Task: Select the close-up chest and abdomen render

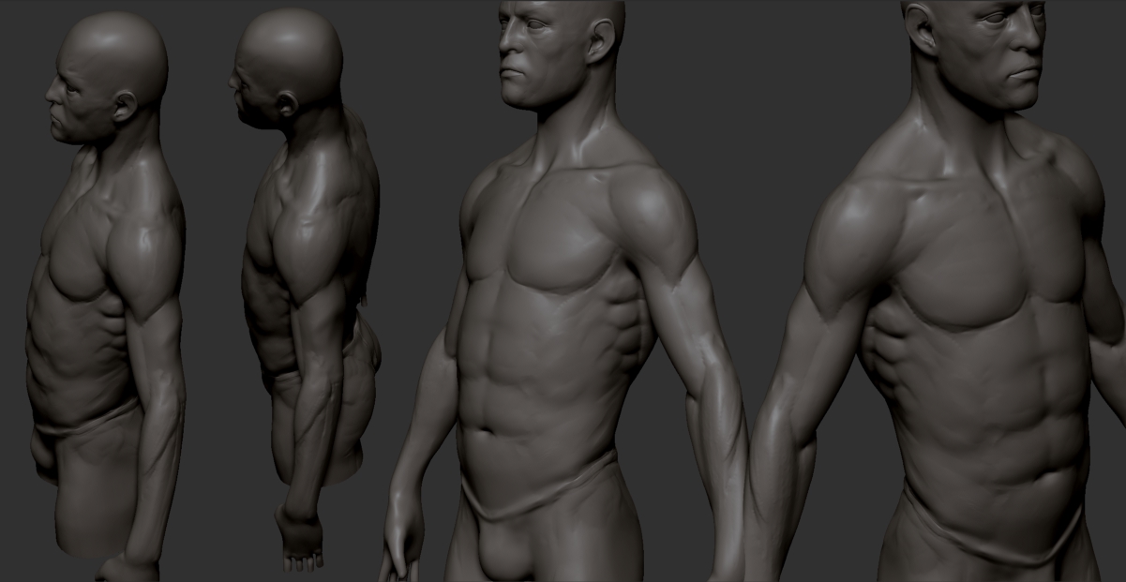Action: [938, 291]
